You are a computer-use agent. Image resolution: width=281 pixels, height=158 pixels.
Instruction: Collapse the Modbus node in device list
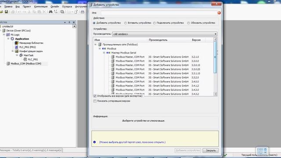tap(100, 49)
